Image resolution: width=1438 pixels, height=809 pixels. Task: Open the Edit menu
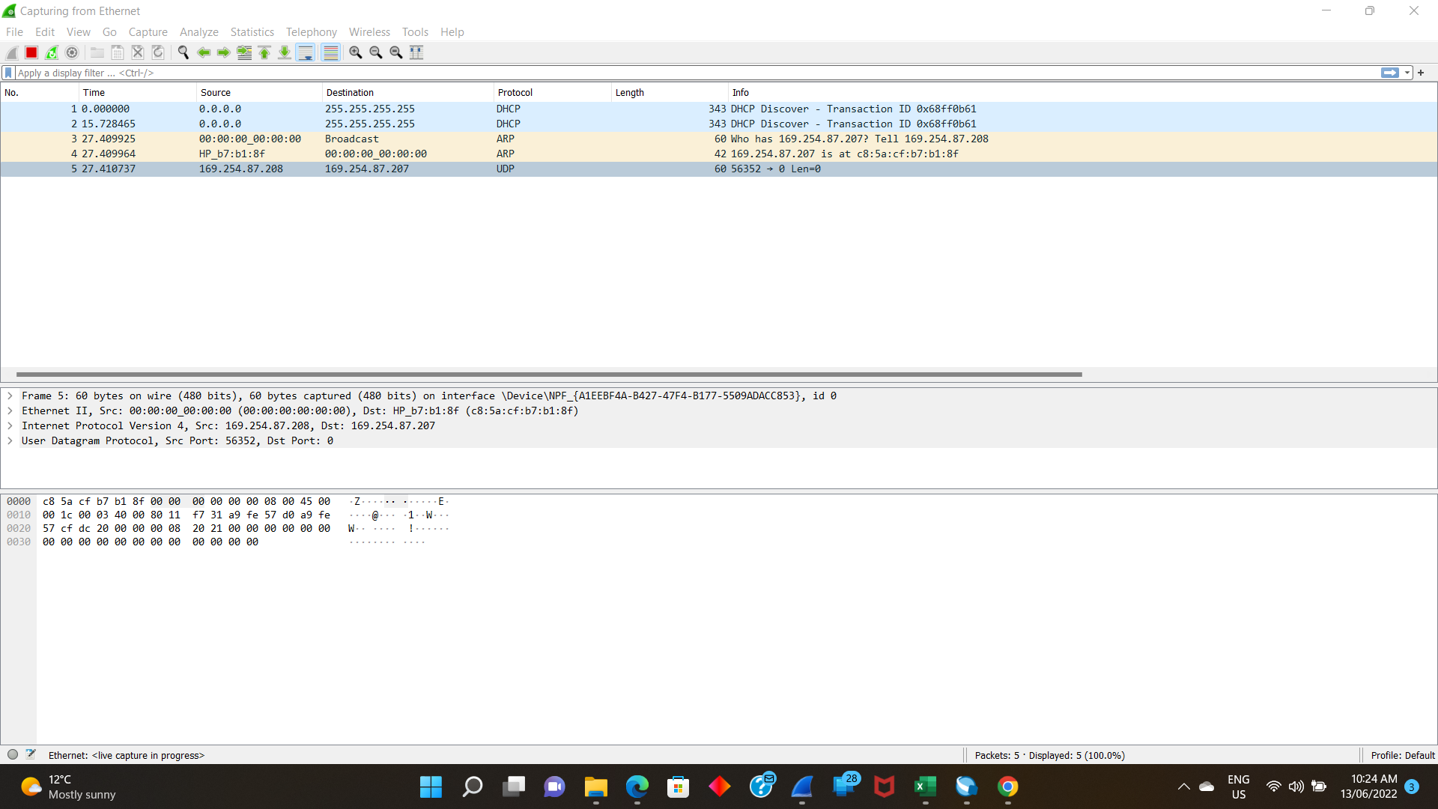[45, 32]
